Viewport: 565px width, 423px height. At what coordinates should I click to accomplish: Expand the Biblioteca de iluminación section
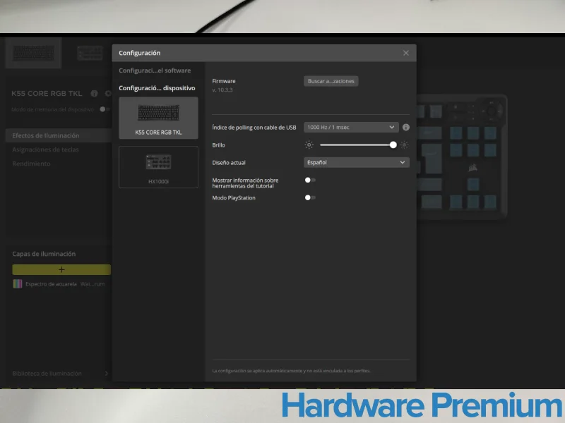107,374
